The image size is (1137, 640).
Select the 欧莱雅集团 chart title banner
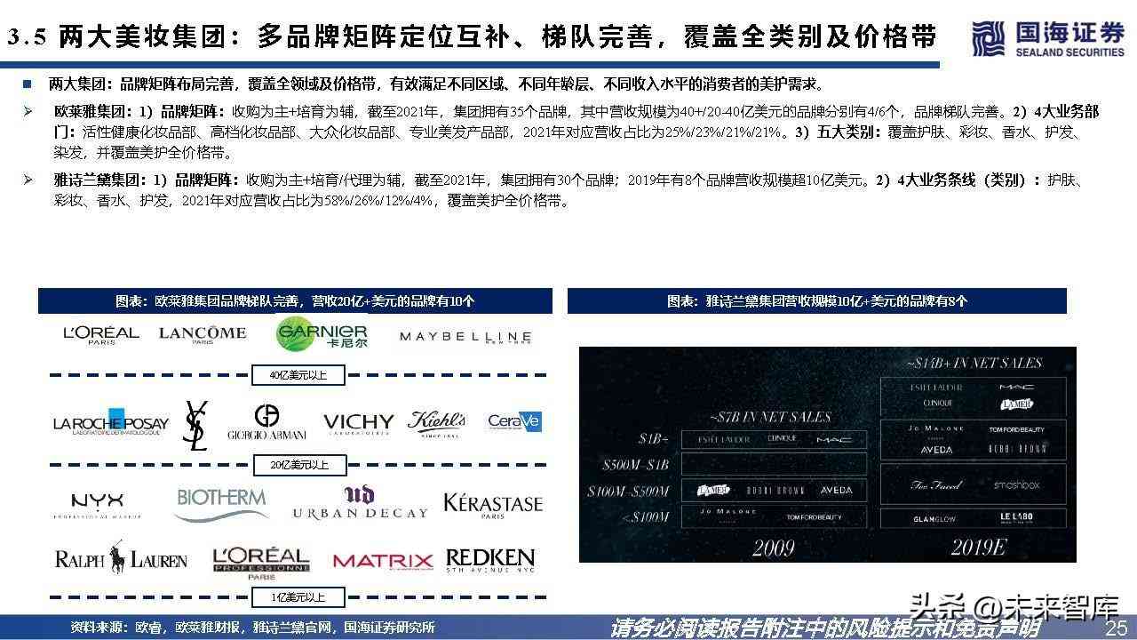[x=295, y=301]
